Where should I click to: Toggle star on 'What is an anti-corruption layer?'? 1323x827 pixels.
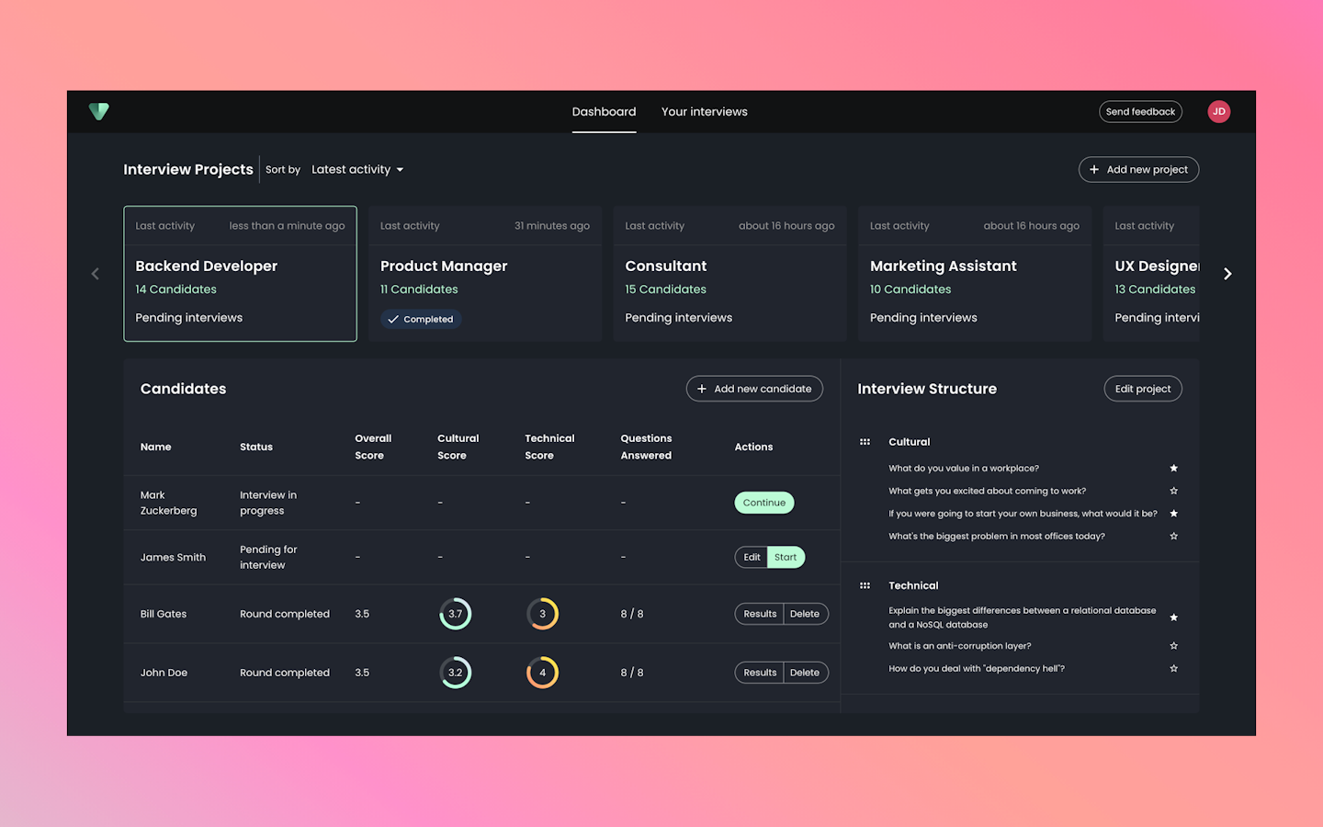1173,646
